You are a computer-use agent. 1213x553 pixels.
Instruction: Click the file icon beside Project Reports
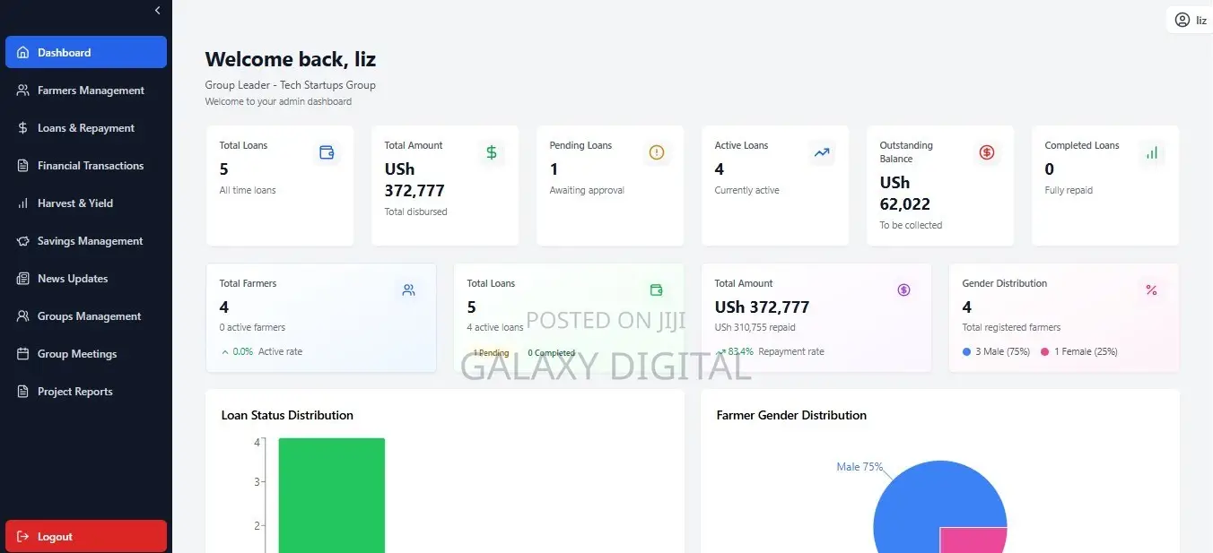point(22,392)
